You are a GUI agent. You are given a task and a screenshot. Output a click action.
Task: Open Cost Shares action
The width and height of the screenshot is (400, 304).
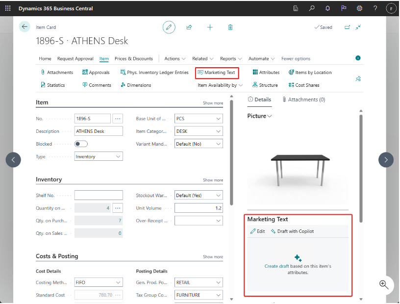coord(304,85)
